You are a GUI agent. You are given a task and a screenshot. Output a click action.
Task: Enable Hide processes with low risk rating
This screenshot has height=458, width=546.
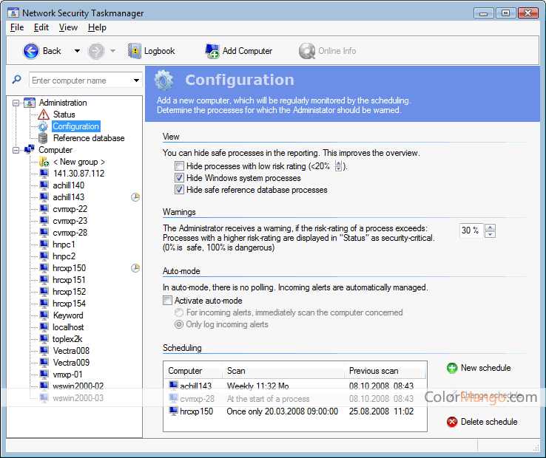(x=179, y=166)
